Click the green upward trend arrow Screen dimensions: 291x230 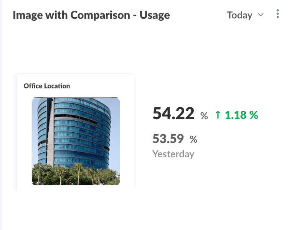tap(218, 115)
